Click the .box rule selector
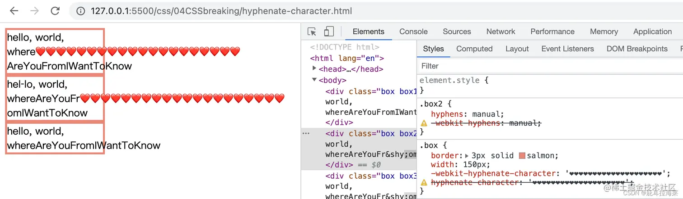The image size is (683, 199). pyautogui.click(x=429, y=145)
